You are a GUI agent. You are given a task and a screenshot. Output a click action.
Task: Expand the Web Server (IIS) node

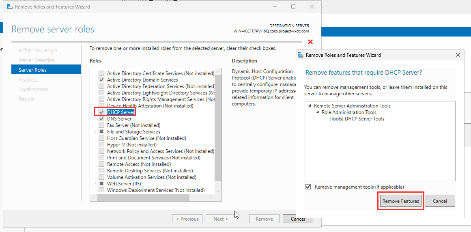click(95, 184)
